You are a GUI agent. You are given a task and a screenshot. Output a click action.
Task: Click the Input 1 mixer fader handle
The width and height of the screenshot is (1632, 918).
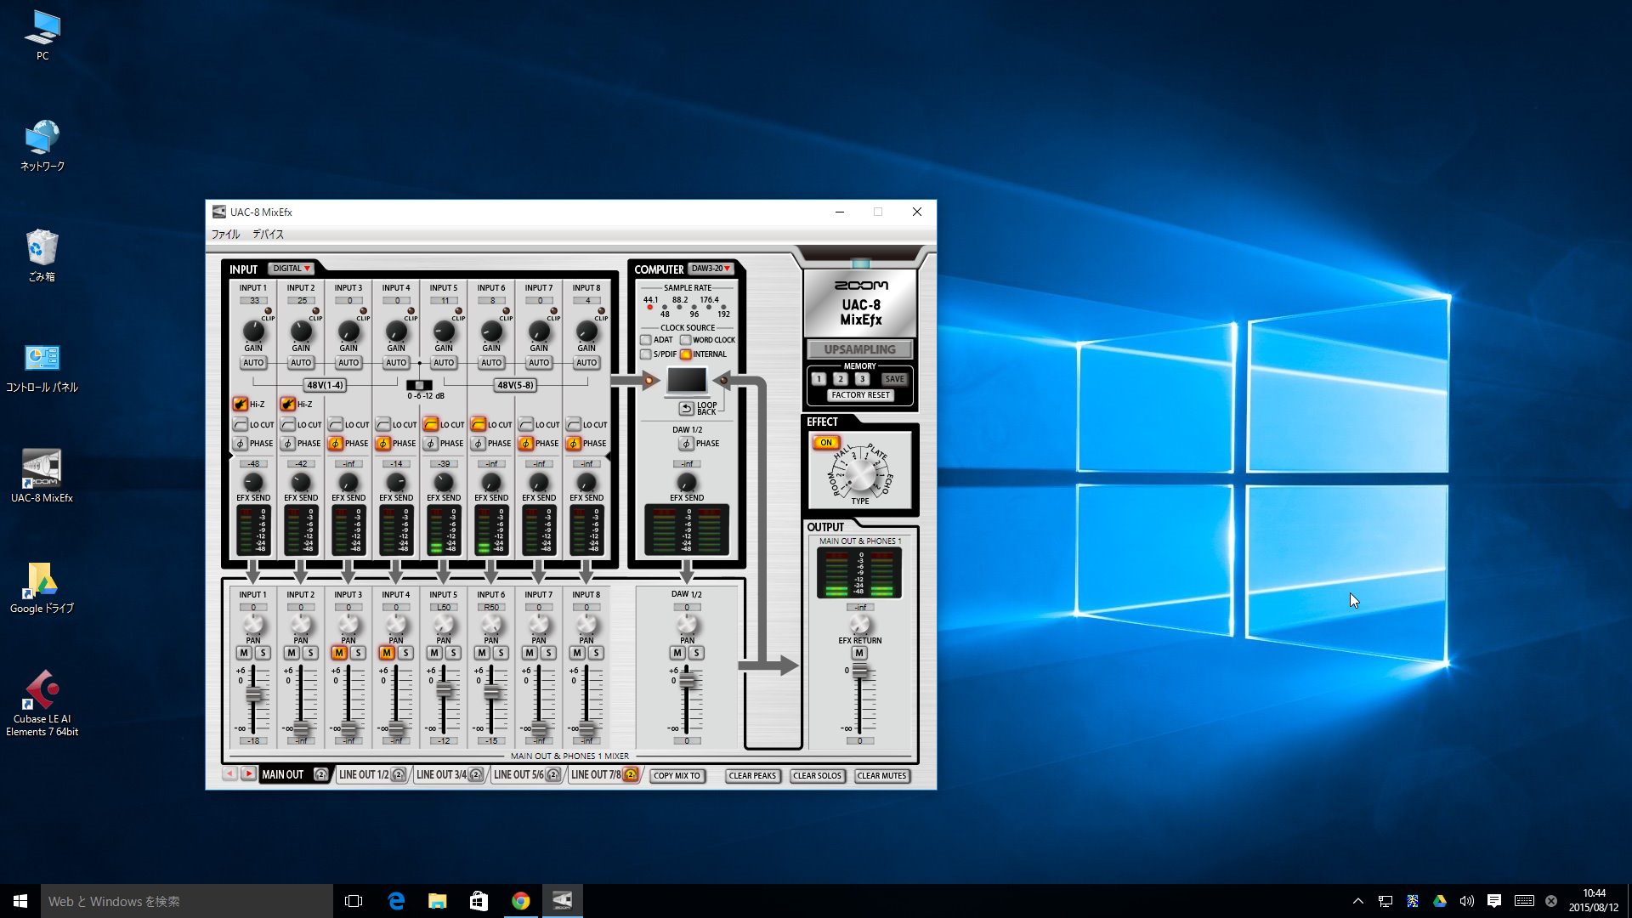coord(253,694)
